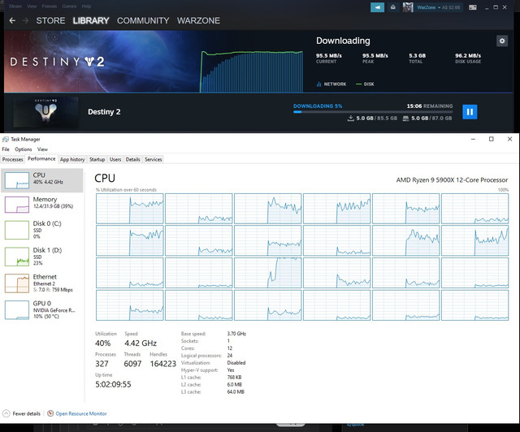Open download settings gear icon
Screen dimensions: 520x432
coord(502,41)
